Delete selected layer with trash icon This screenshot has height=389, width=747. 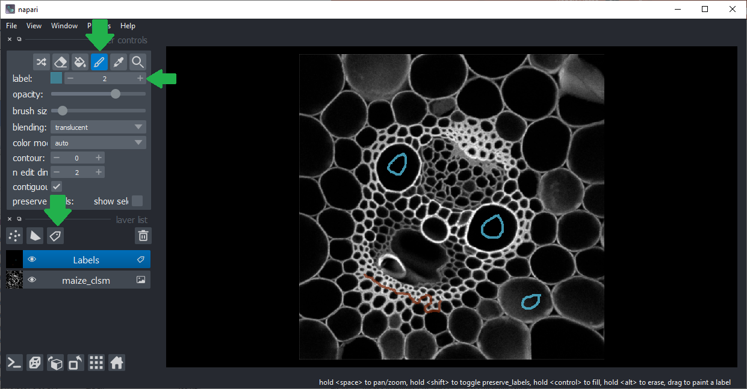(143, 236)
